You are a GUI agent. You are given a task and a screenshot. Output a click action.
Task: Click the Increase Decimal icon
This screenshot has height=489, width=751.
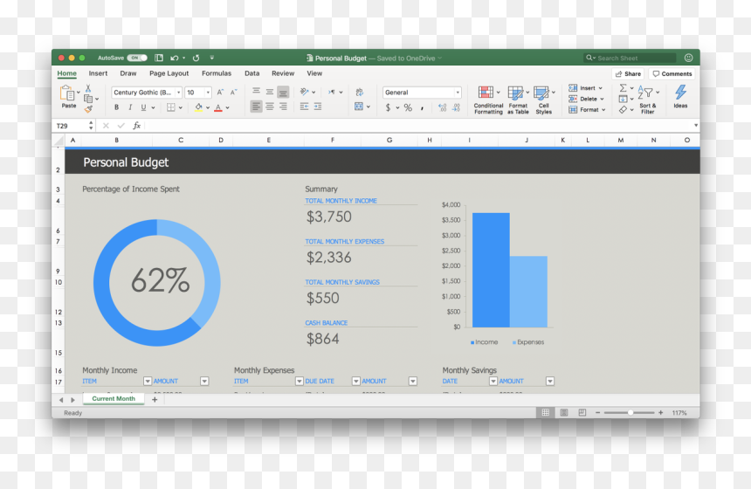click(442, 107)
